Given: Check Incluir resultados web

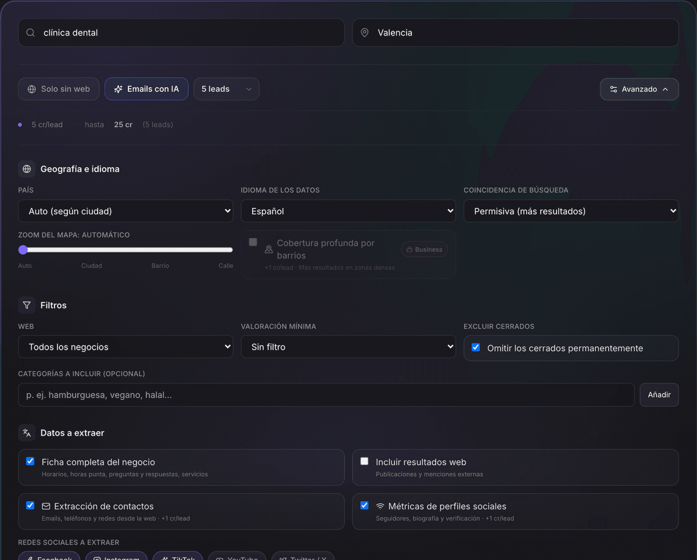Looking at the screenshot, I should pyautogui.click(x=364, y=461).
